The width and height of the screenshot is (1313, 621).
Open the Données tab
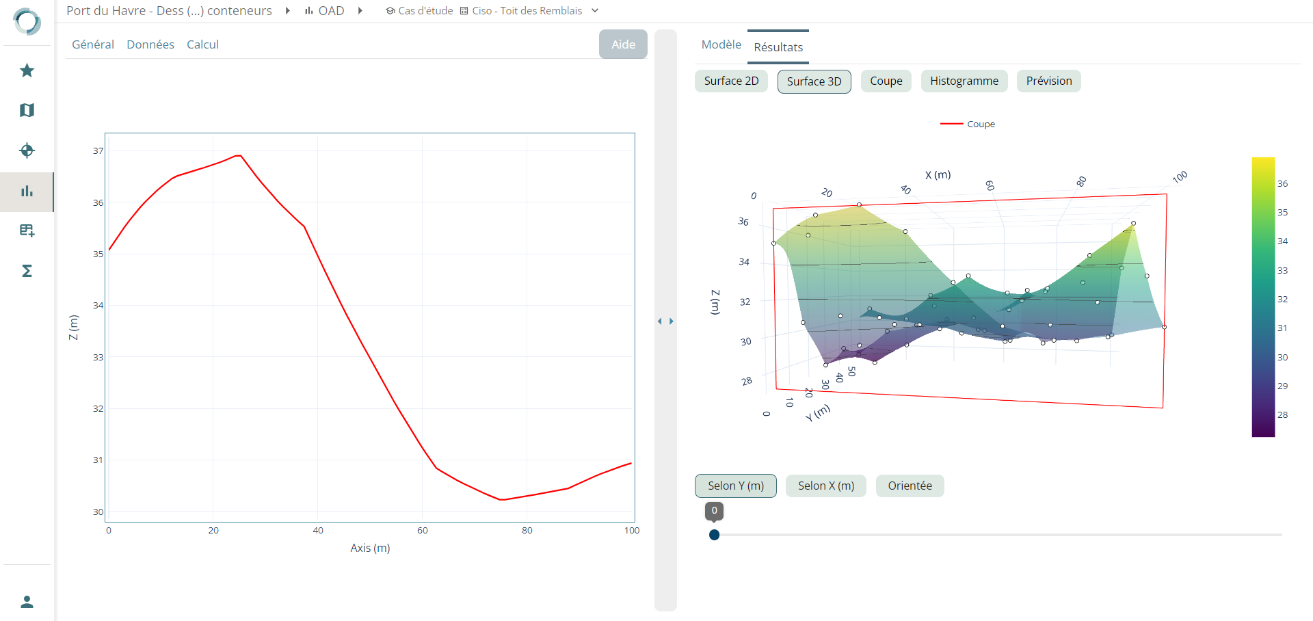(150, 44)
